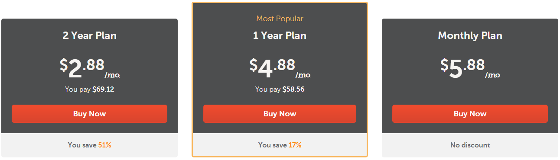
Task: Click the No discount footer
Action: [470, 145]
